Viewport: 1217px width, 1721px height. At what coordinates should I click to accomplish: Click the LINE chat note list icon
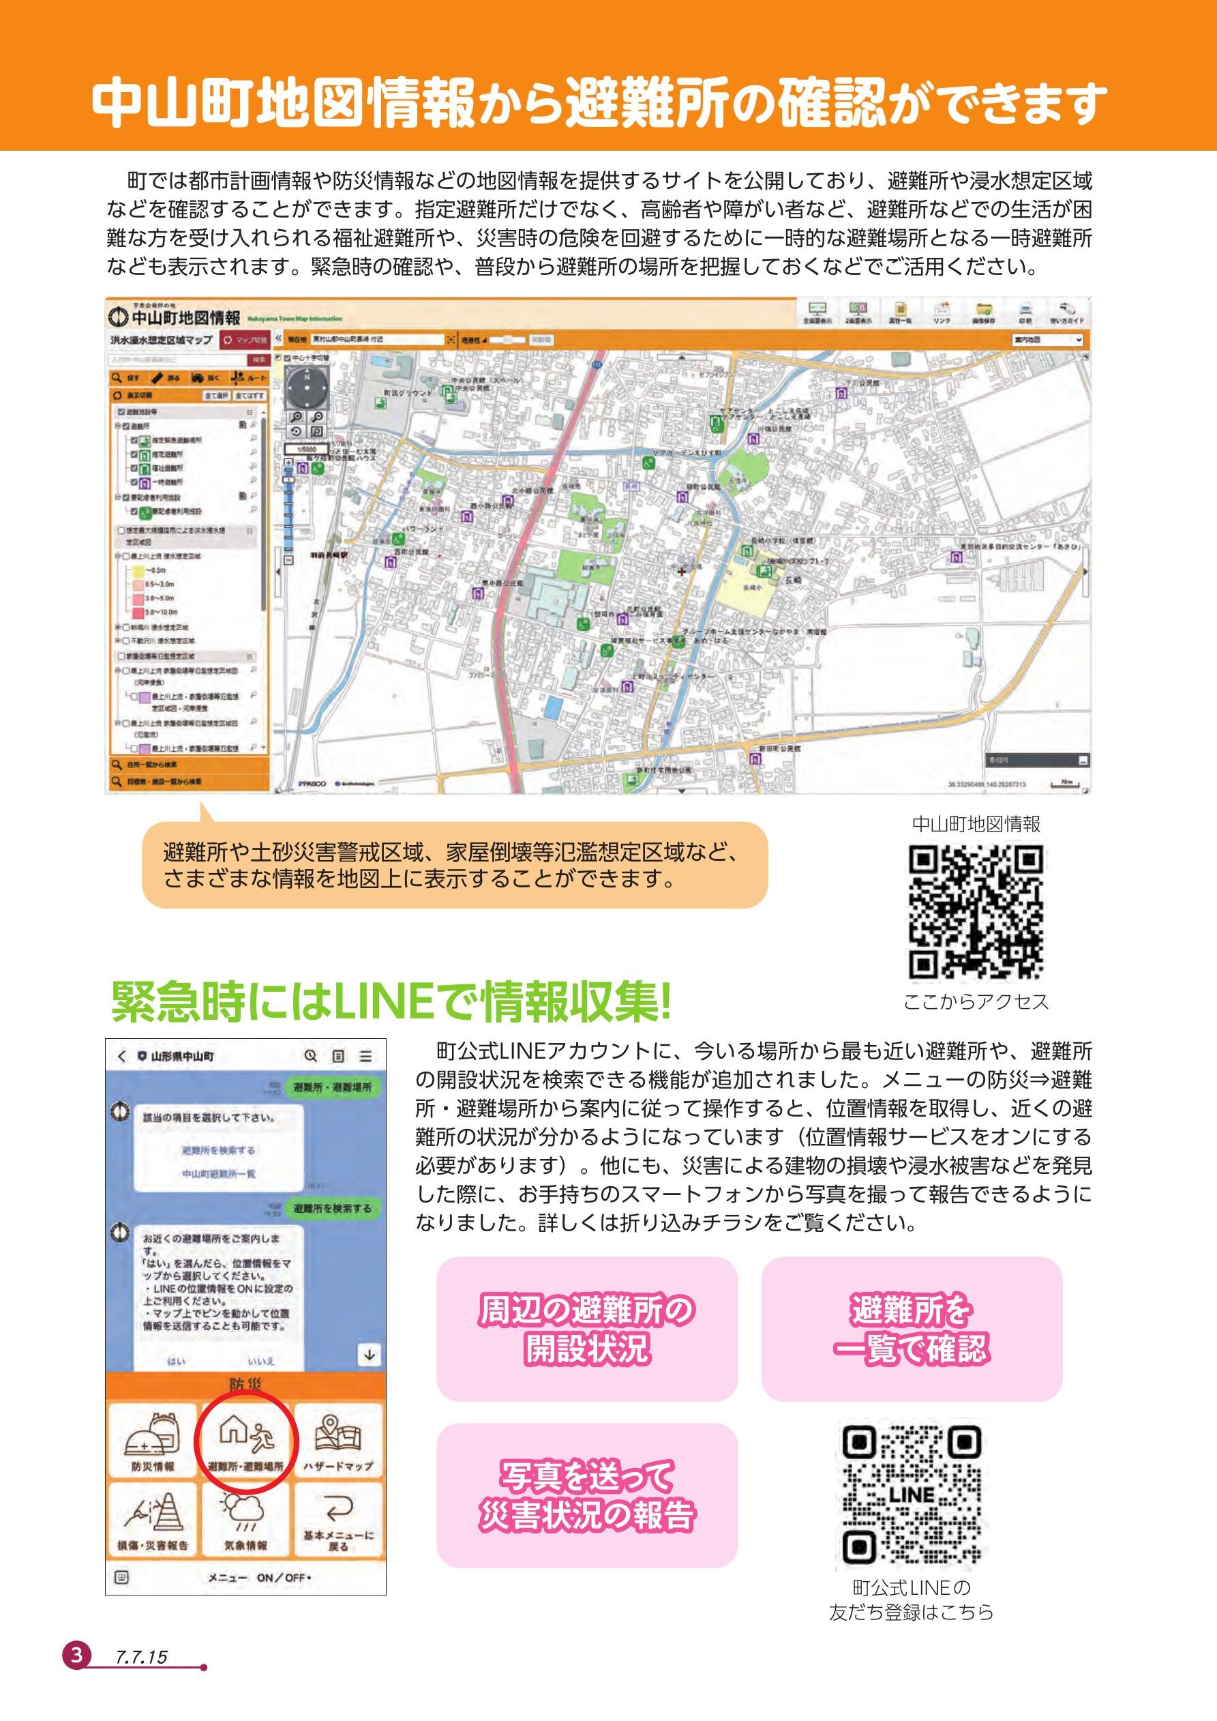[x=339, y=1056]
